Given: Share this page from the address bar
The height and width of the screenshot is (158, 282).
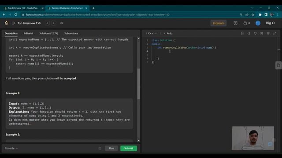Looking at the screenshot, I should point(247,14).
